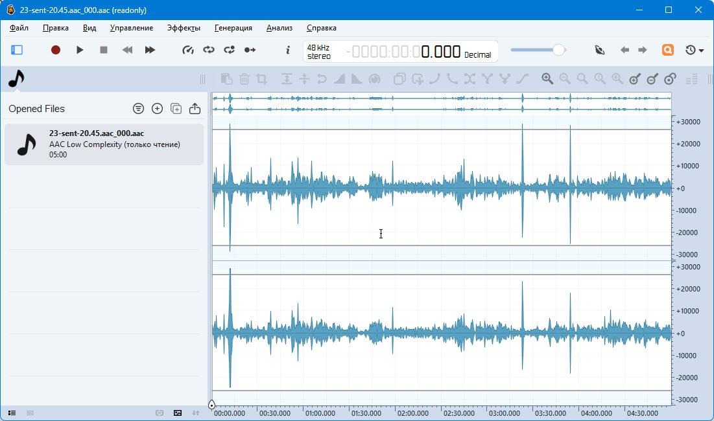
Task: Toggle loop playback icon
Action: [209, 50]
